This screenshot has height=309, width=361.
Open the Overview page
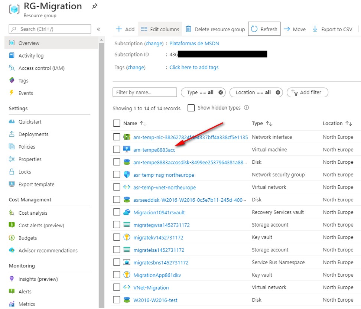29,43
